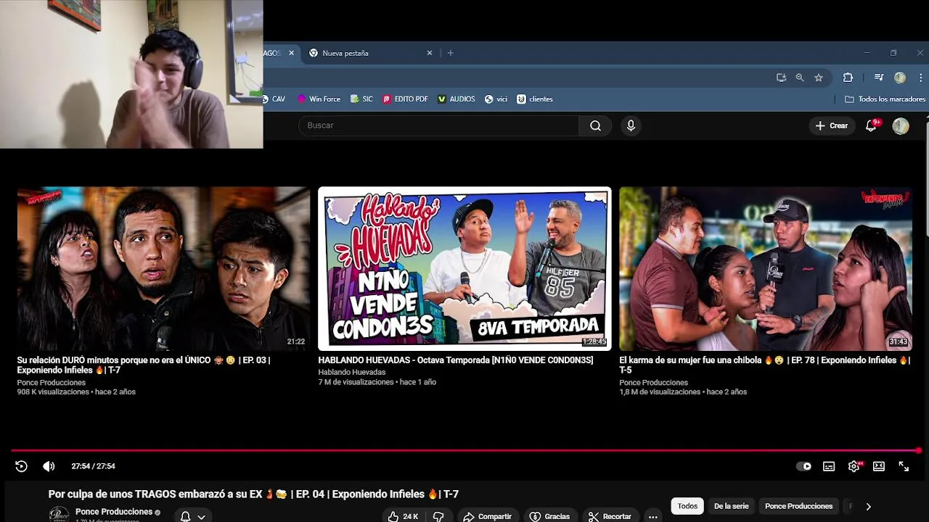The width and height of the screenshot is (929, 522).
Task: Click the progress bar end handle
Action: 918,450
